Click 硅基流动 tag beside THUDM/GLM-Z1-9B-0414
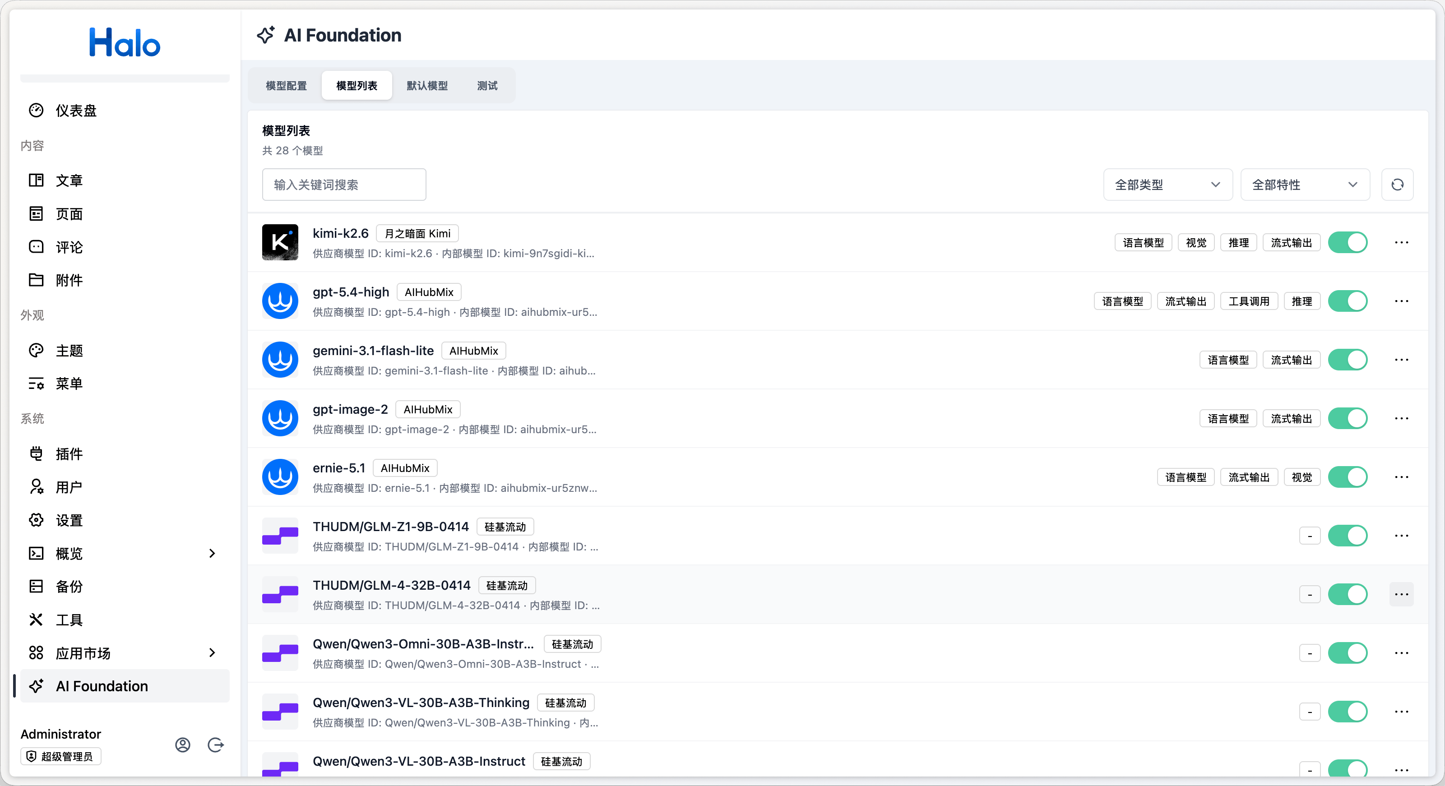The height and width of the screenshot is (786, 1445). [505, 527]
